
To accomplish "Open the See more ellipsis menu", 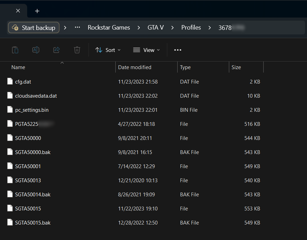I will coord(178,50).
